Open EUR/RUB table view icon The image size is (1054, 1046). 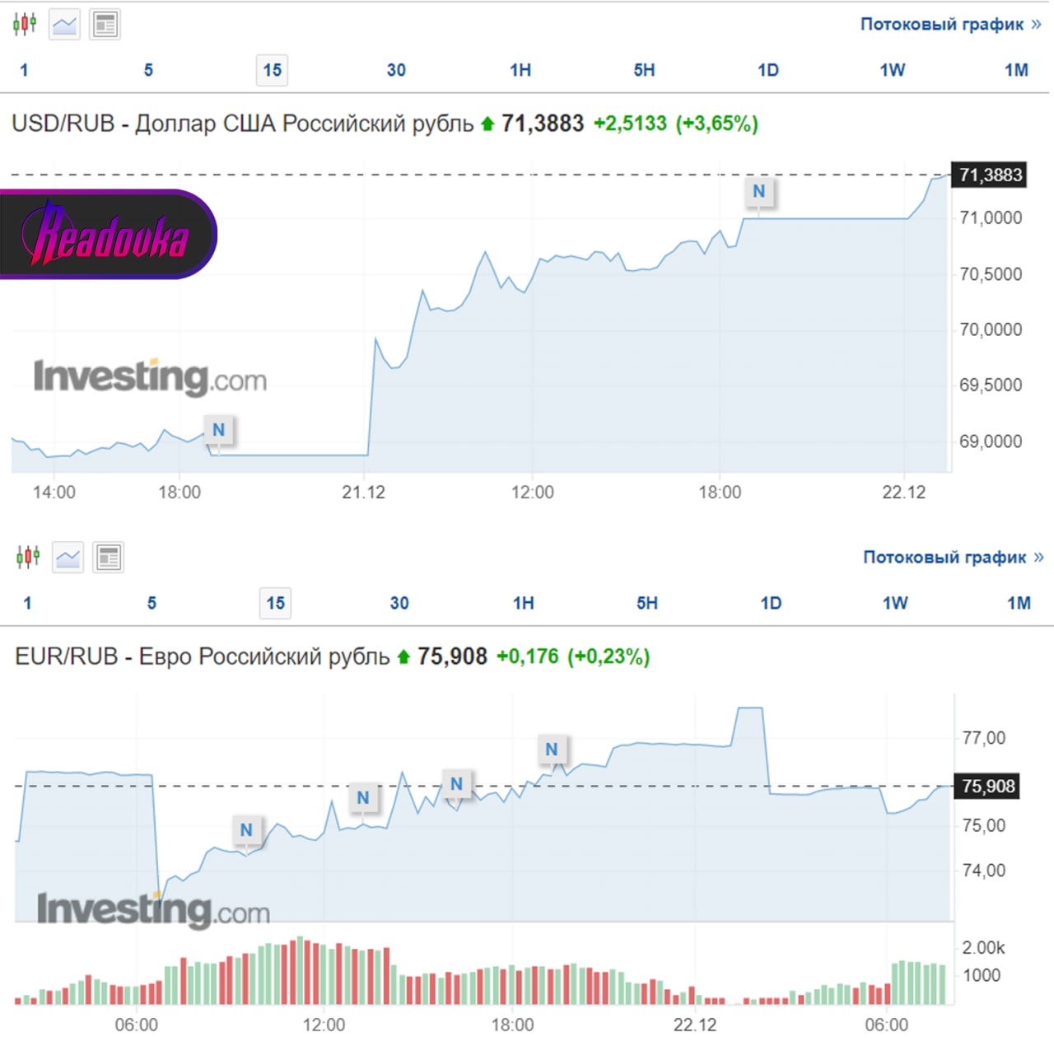click(x=108, y=558)
